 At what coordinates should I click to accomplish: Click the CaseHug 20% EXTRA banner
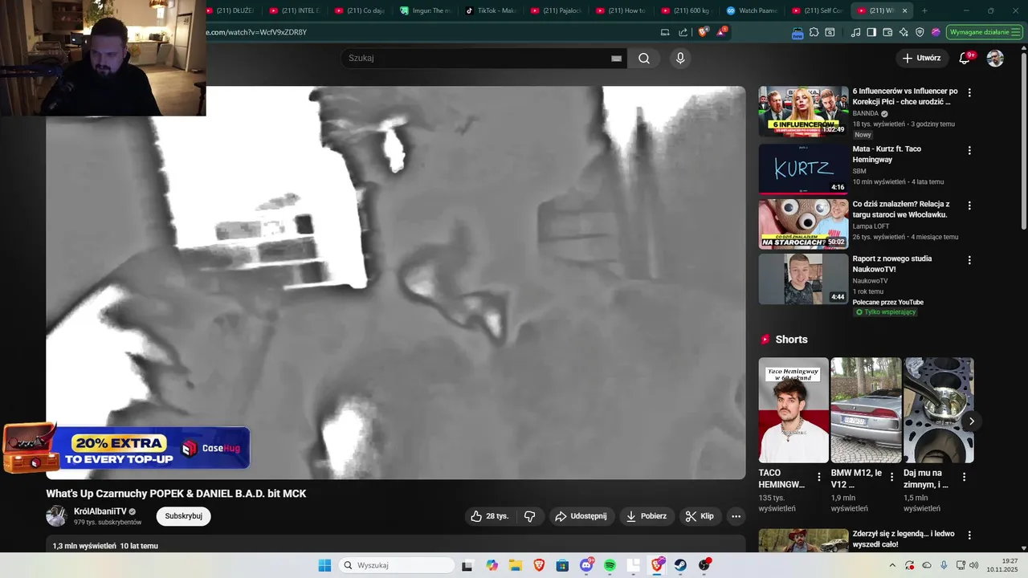coord(126,447)
